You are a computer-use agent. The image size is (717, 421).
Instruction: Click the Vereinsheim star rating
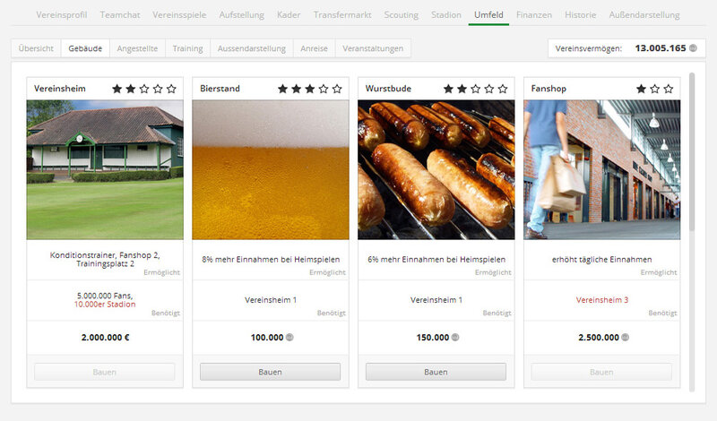tap(143, 89)
